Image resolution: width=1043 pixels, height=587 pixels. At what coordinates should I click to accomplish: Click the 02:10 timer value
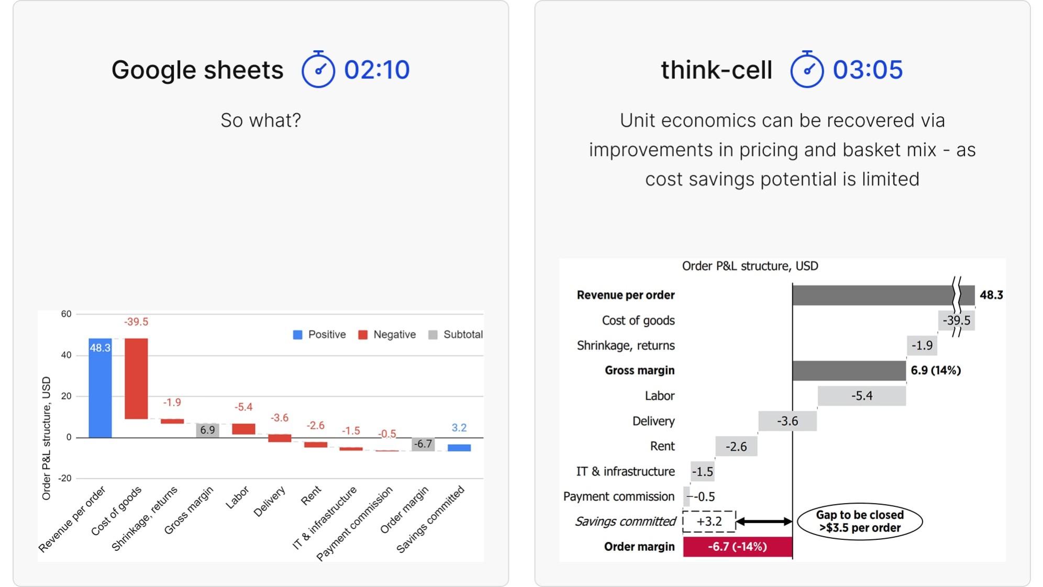(x=376, y=70)
